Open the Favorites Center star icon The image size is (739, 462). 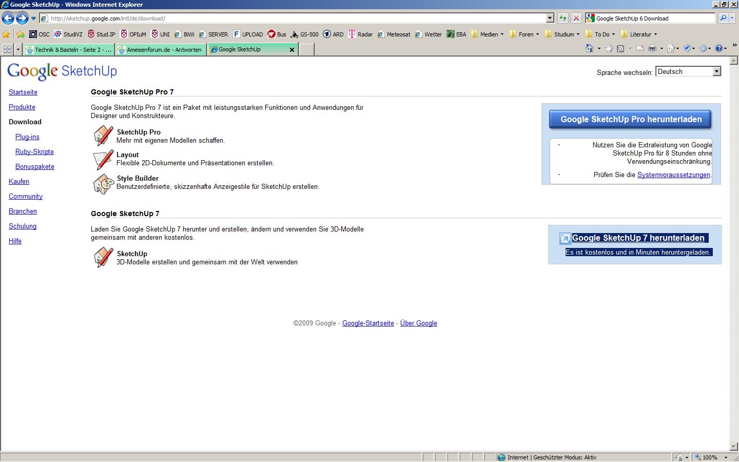point(6,34)
